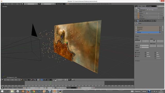
Task: Open the Global orientation dropdown
Action: (49, 80)
